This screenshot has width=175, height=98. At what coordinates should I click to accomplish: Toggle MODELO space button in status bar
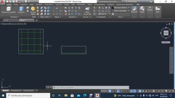pos(104,91)
